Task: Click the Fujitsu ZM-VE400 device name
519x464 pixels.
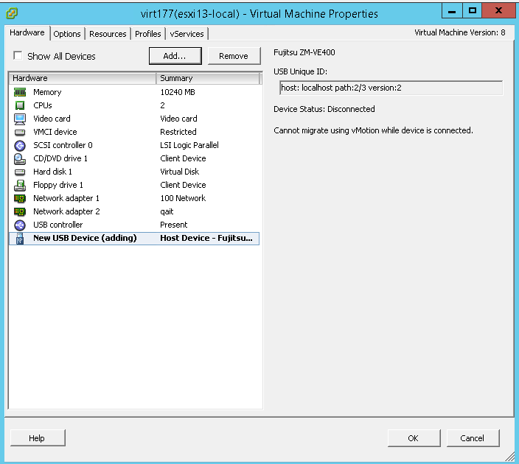Action: pyautogui.click(x=304, y=52)
